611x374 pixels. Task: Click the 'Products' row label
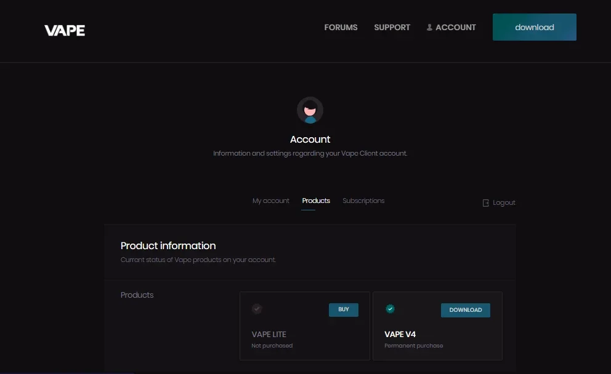137,295
